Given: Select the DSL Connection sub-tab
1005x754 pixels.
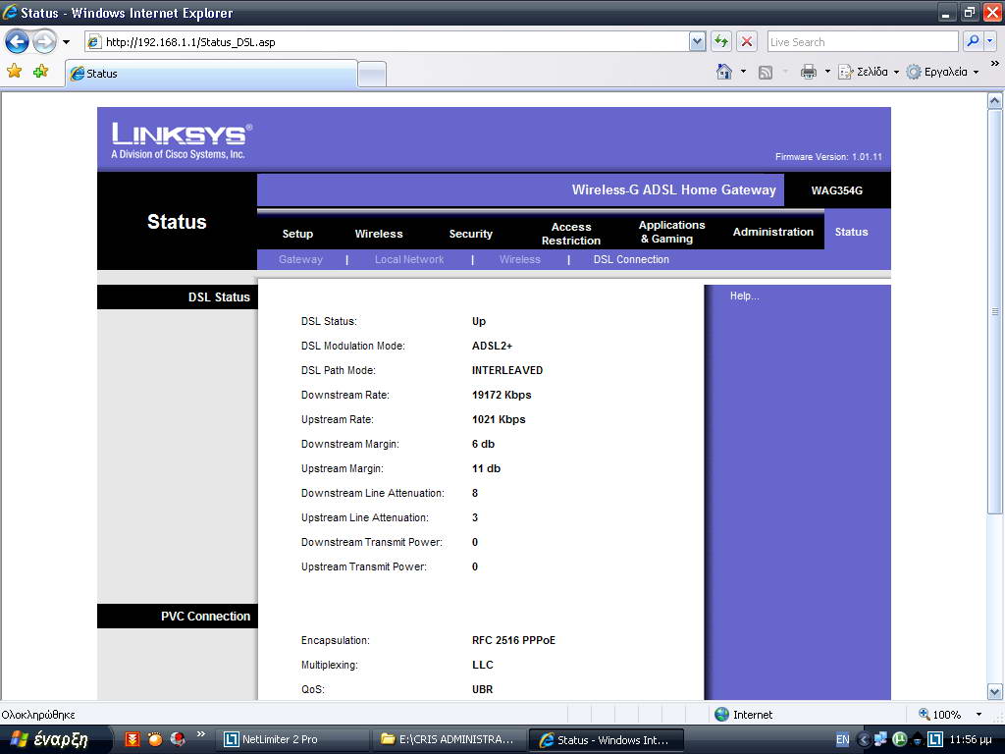Looking at the screenshot, I should pos(631,259).
